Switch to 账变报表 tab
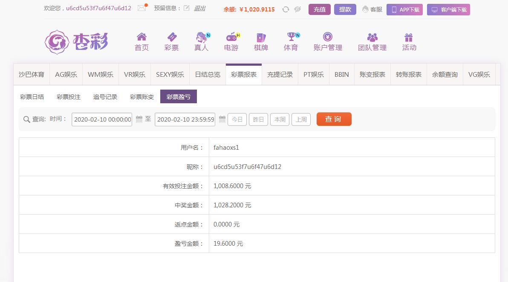The image size is (508, 282). tap(372, 75)
